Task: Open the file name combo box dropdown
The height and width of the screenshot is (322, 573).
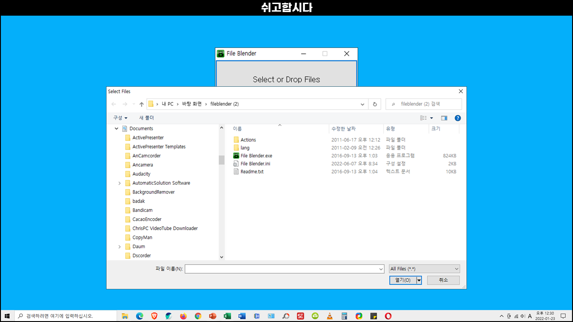Action: coord(381,269)
